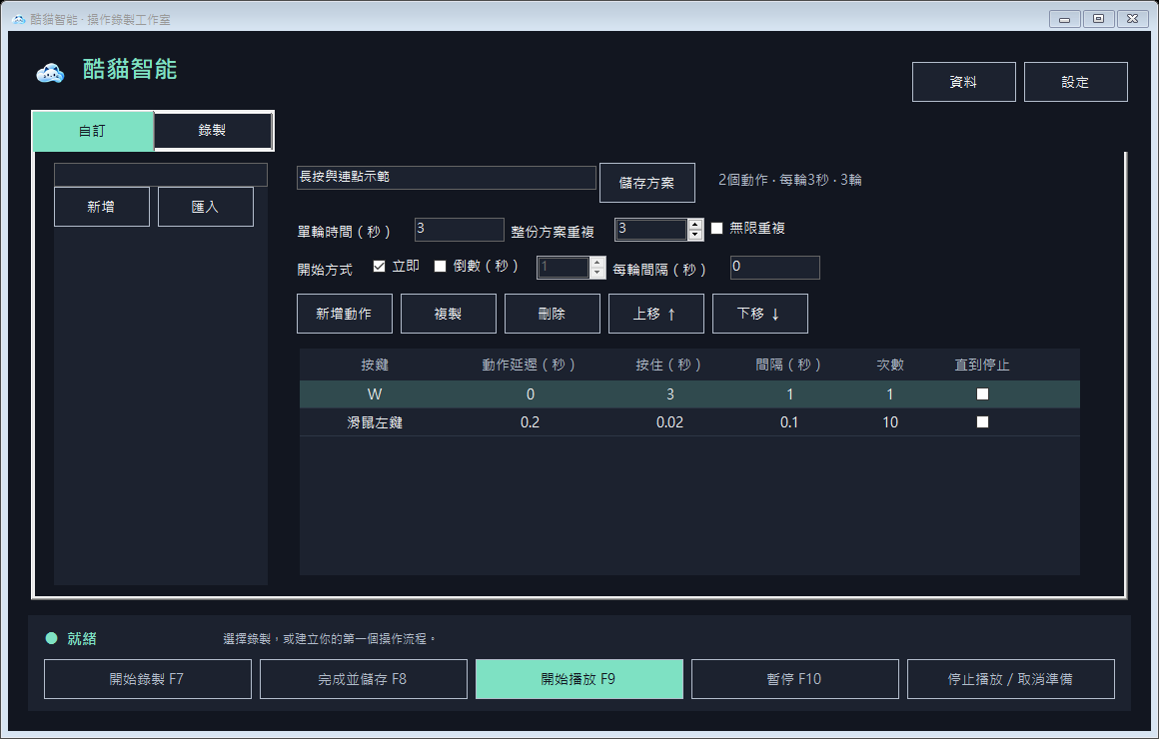
Task: Click the small app icon in title bar
Action: [x=19, y=19]
